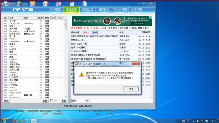Open the 信長英雄 link

point(124,28)
